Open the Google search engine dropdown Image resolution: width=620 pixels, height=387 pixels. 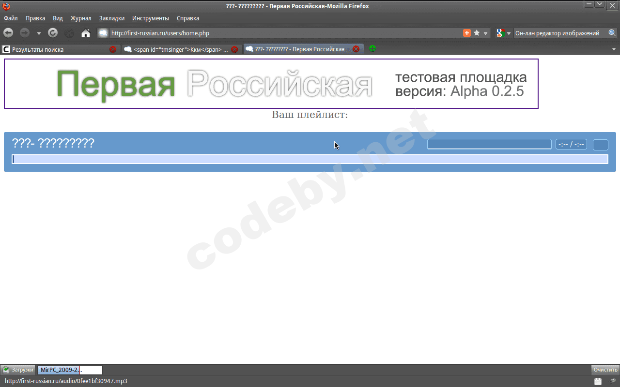click(x=503, y=33)
